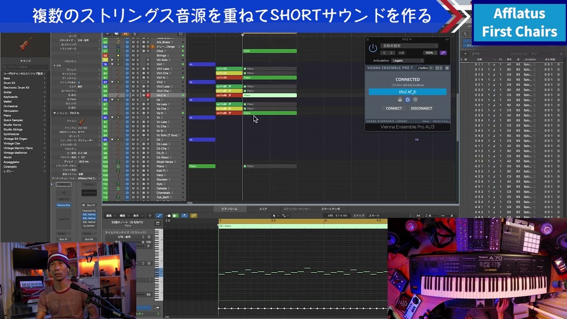The height and width of the screenshot is (319, 567).
Task: Click the CONNECT button
Action: pyautogui.click(x=394, y=108)
